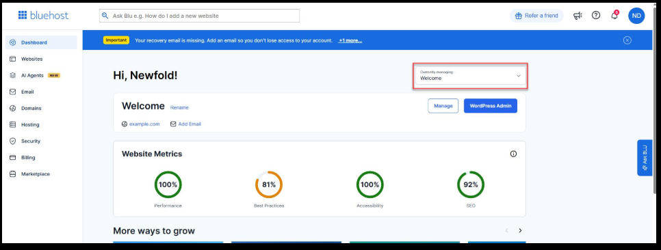
Task: Click the WordPress Admin button
Action: tap(490, 106)
